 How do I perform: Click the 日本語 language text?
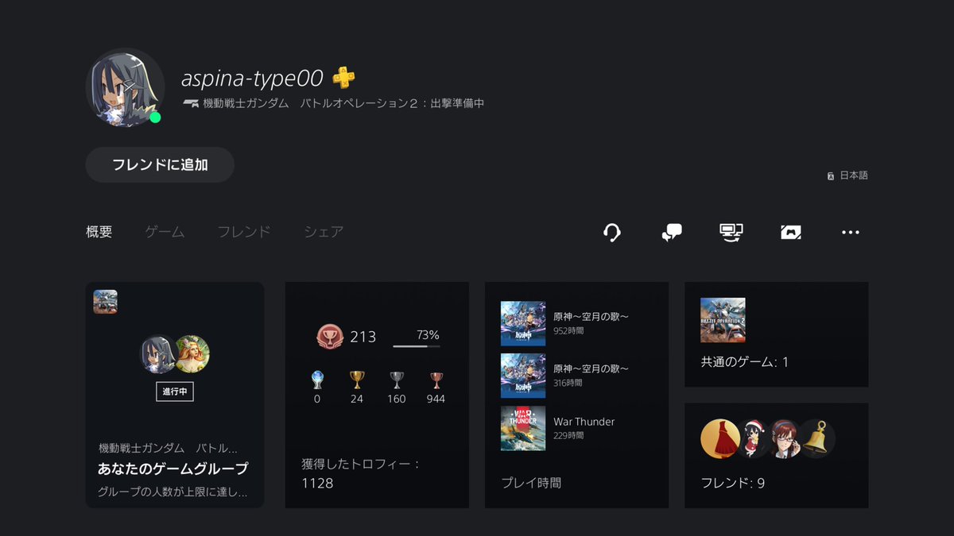click(854, 175)
